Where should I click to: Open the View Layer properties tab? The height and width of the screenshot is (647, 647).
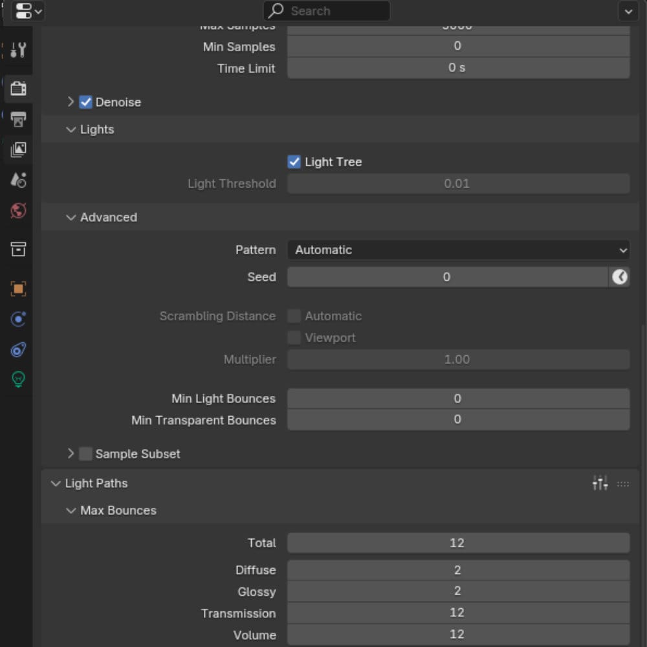point(18,150)
